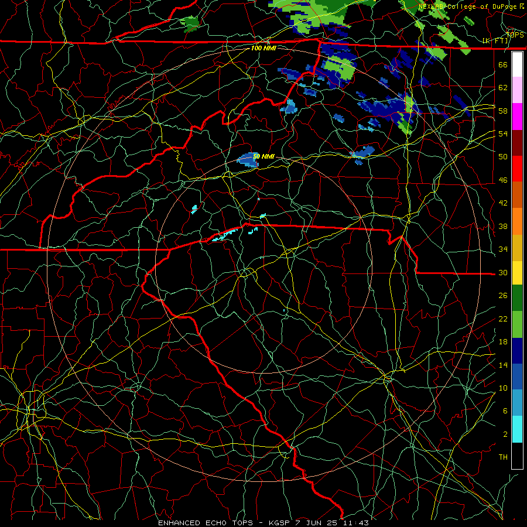Click the navy blue legend color band
527x527 pixels.
(517, 351)
